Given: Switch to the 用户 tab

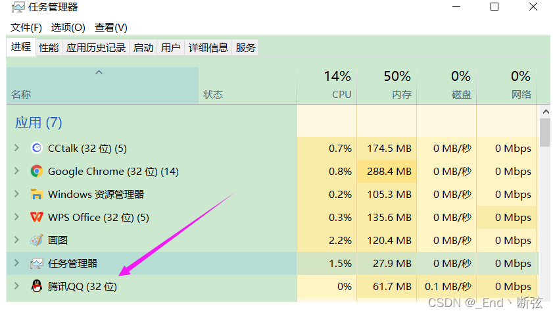Looking at the screenshot, I should tap(171, 47).
